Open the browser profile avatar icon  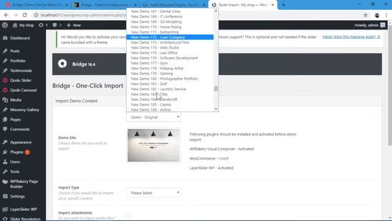377,15
